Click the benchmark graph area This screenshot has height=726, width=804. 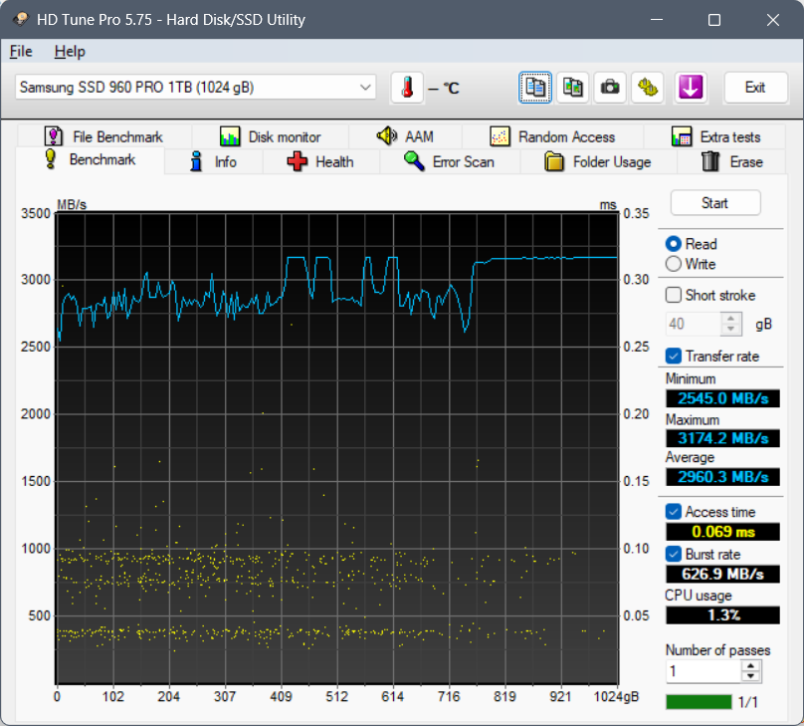[337, 448]
